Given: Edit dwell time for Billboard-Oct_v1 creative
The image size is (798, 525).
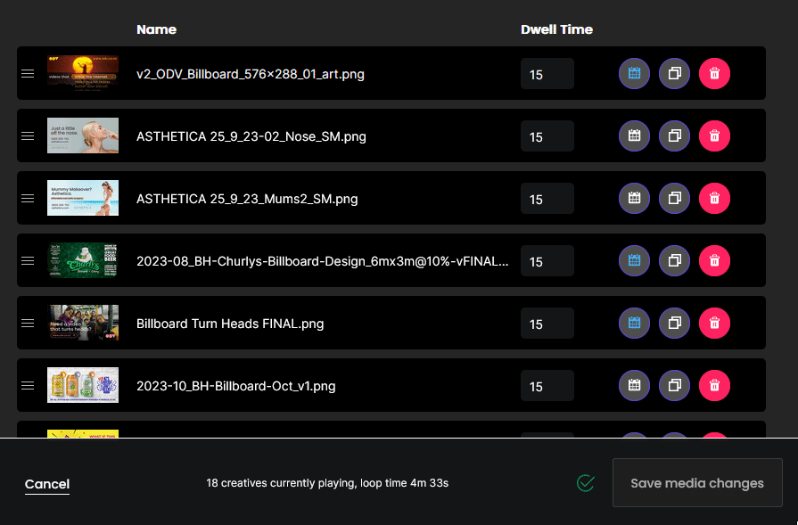Looking at the screenshot, I should pyautogui.click(x=547, y=386).
